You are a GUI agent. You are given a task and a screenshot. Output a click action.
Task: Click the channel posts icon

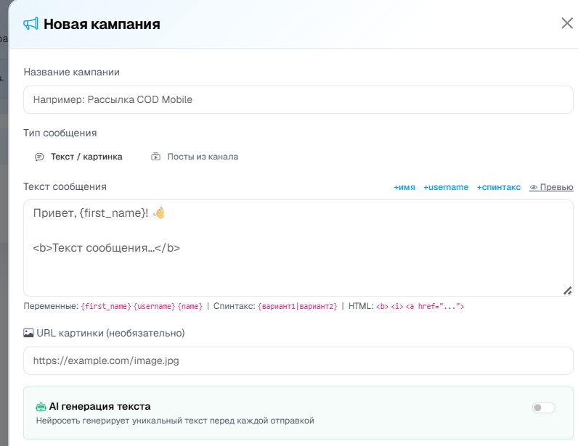click(155, 157)
